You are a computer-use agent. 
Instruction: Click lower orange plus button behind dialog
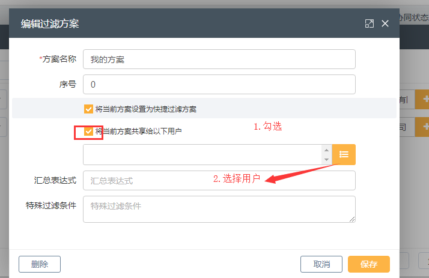[422, 127]
